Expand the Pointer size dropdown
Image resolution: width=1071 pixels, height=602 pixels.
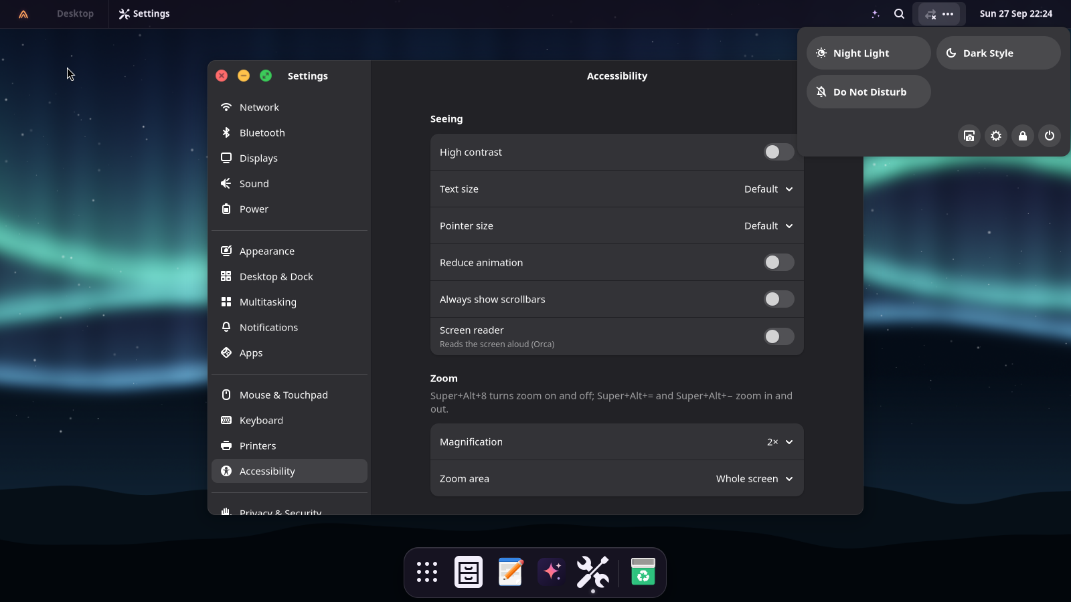(x=768, y=226)
